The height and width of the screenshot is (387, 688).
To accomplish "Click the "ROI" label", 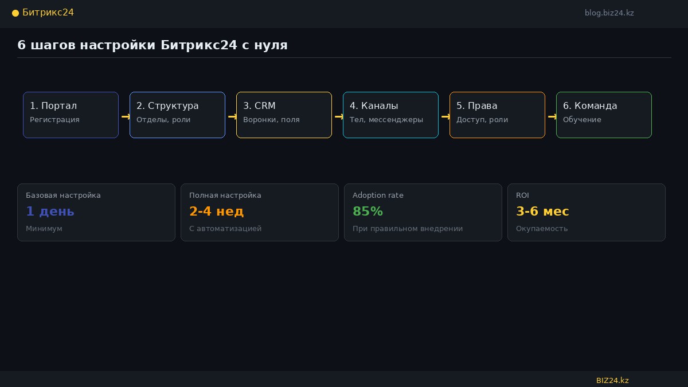I will pyautogui.click(x=522, y=196).
